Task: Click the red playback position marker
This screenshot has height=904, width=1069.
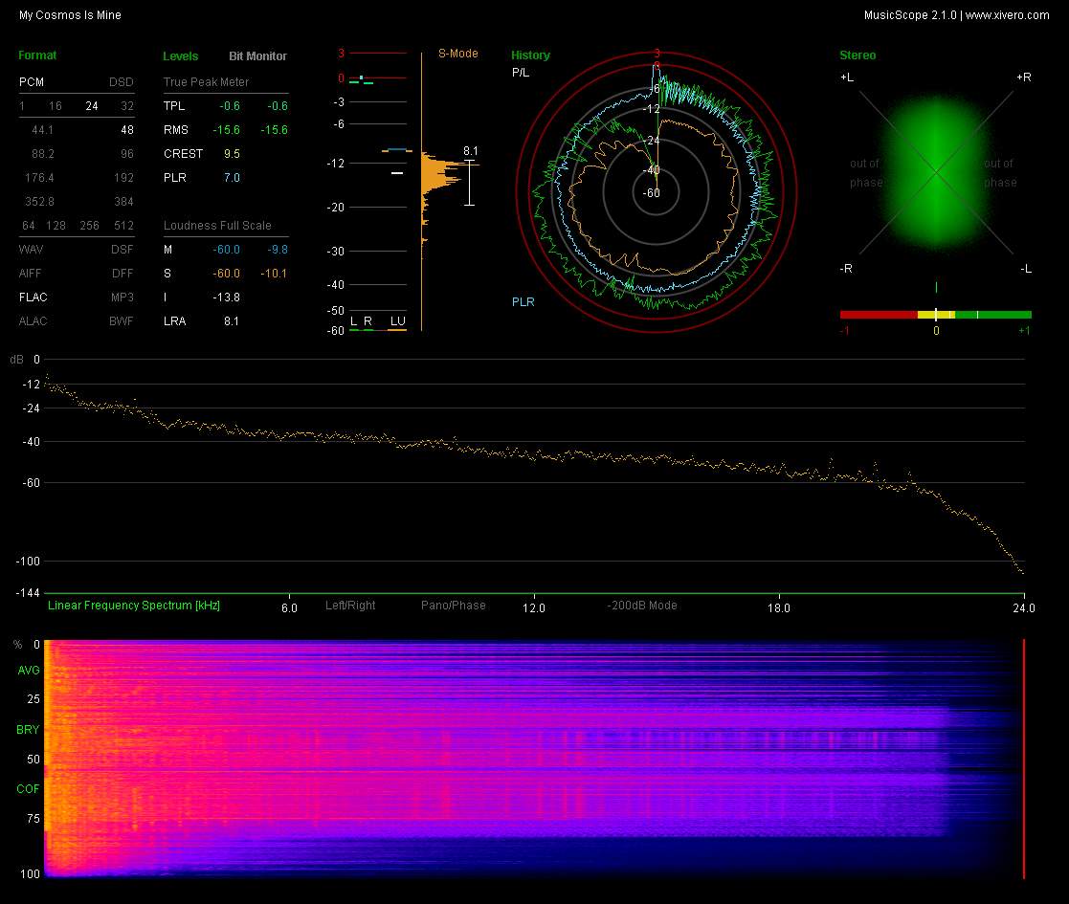Action: [1024, 758]
